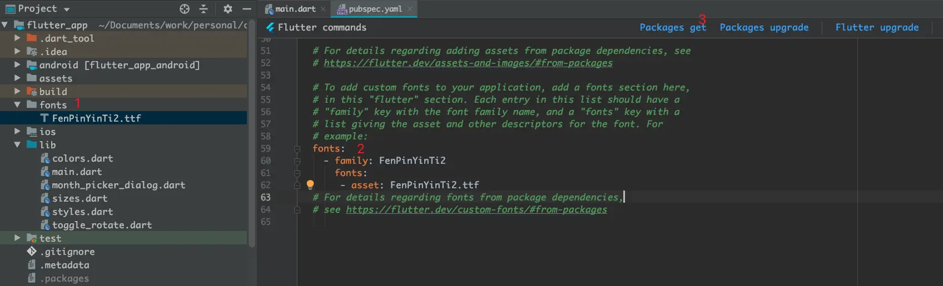Click the yellow lightbulb quick-fix icon
Viewport: 943px width, 286px height.
(310, 185)
